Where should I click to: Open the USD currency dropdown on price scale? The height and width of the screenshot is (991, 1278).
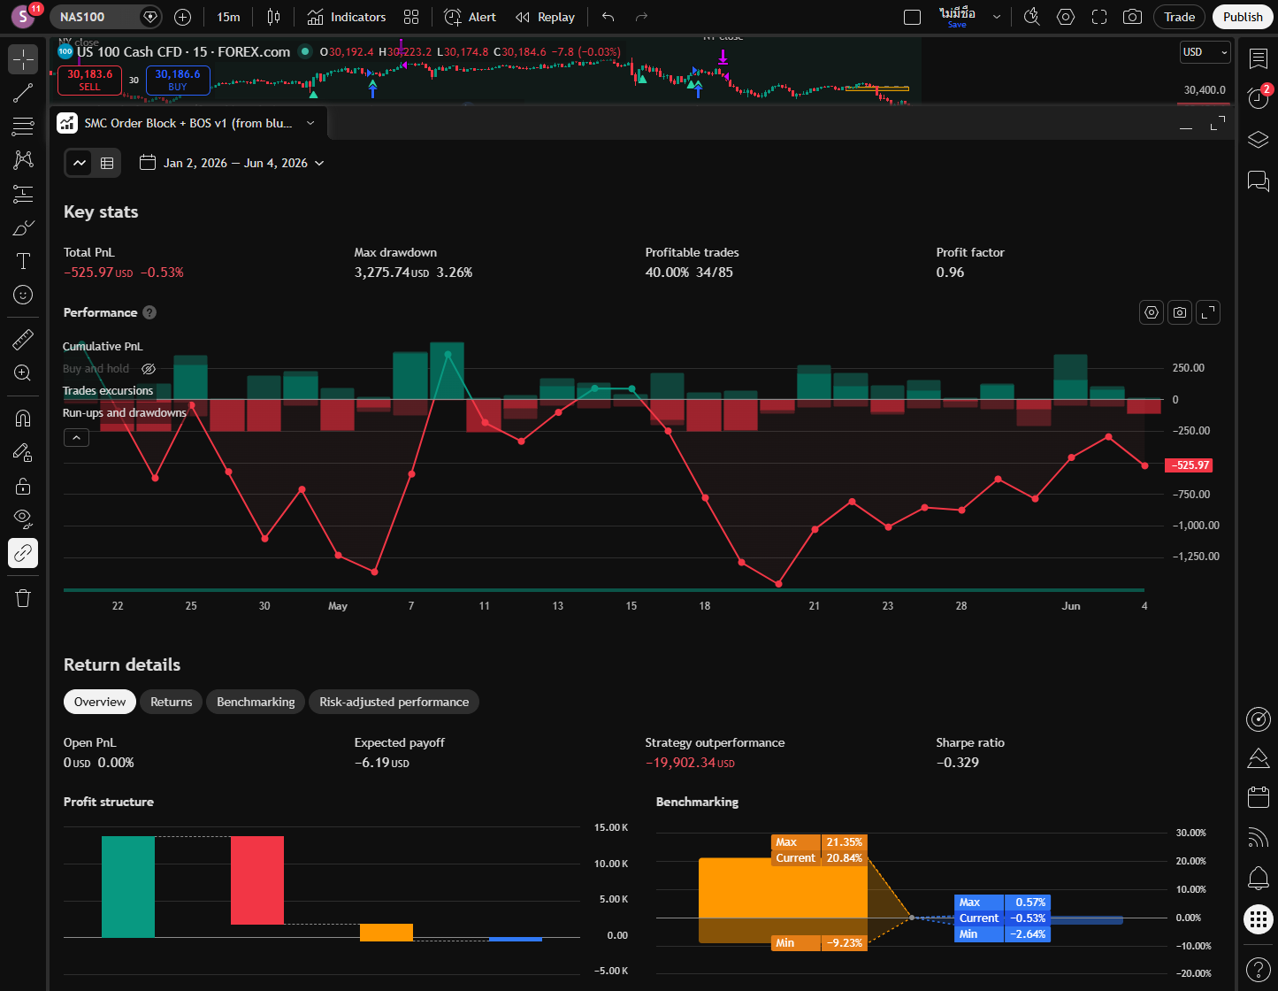(1205, 52)
